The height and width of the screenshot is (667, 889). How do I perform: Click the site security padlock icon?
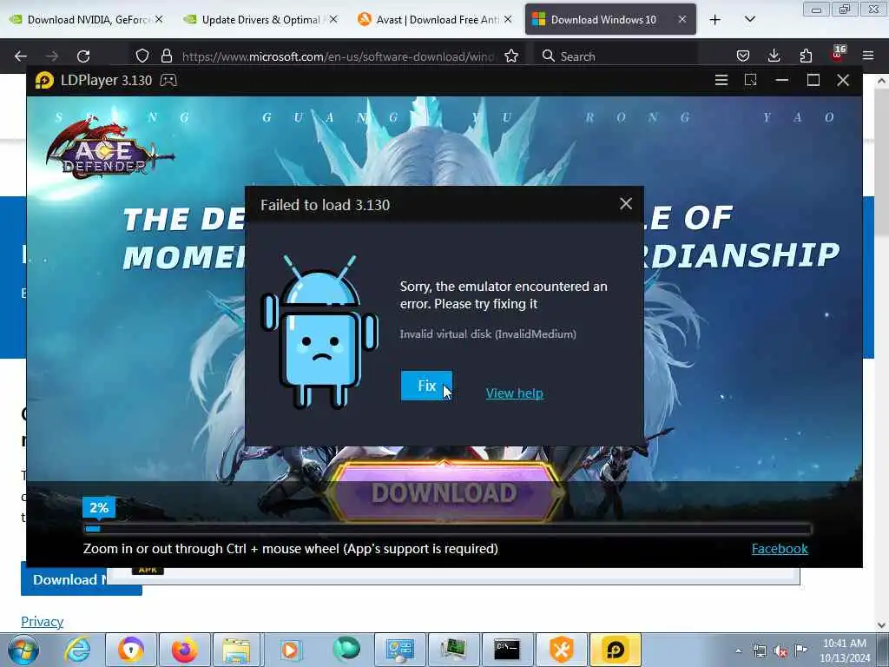tap(166, 56)
